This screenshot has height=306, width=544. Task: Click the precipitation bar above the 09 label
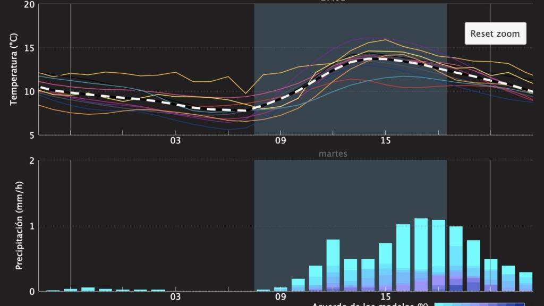280,289
